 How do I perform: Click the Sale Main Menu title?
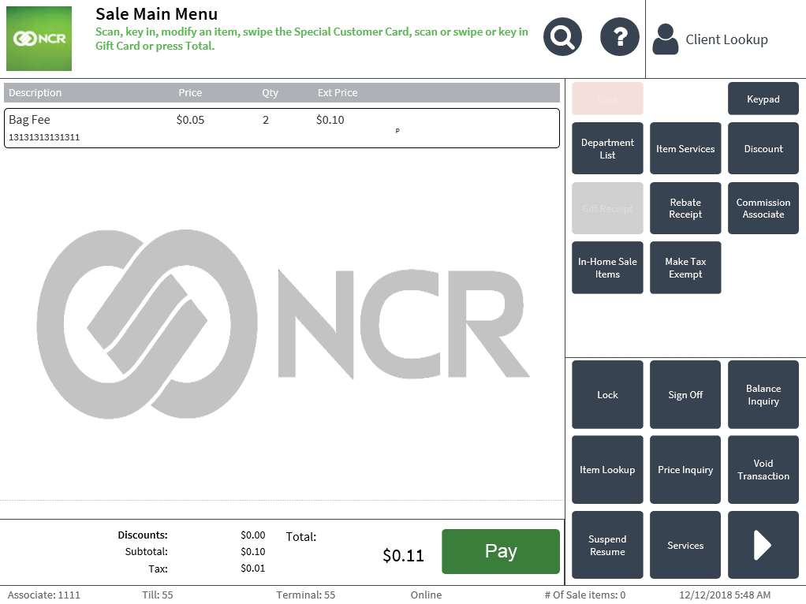click(x=156, y=14)
